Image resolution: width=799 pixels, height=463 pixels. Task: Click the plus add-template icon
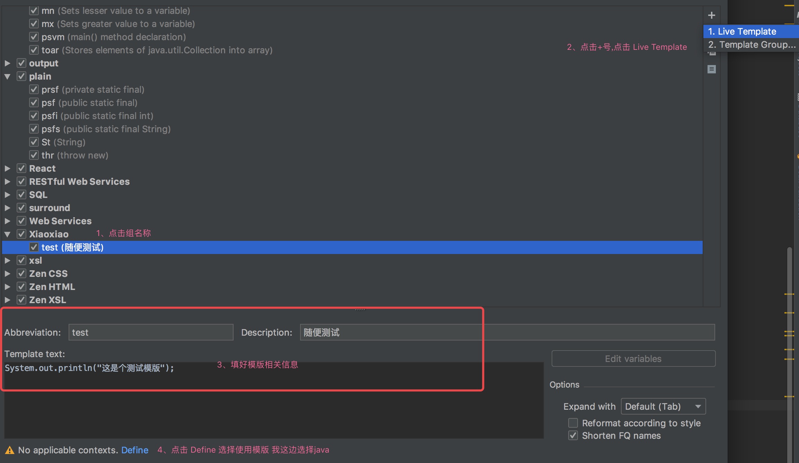[x=711, y=15]
